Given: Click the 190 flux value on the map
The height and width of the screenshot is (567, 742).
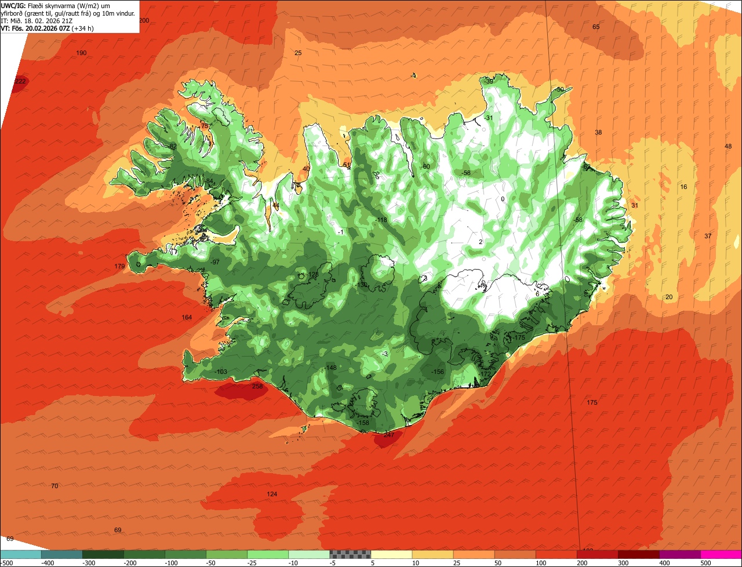Looking at the screenshot, I should point(81,53).
